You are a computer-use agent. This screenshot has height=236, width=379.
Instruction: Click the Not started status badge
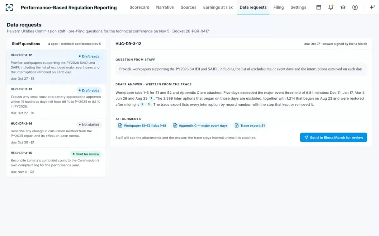[89, 125]
